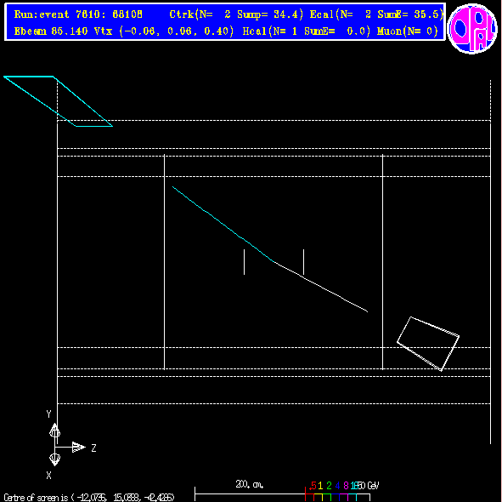Image resolution: width=502 pixels, height=502 pixels.
Task: Click the green 2 GeV scale label
Action: click(329, 485)
